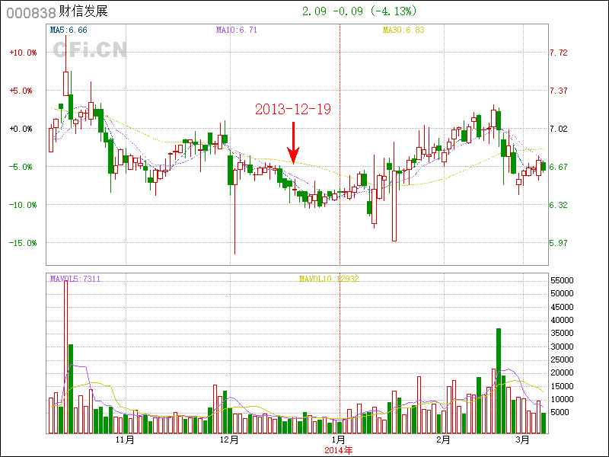Click the 2月 month label on the time axis
Viewport: 609px width, 457px height.
click(x=443, y=440)
